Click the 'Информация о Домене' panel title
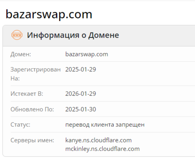 73,35
